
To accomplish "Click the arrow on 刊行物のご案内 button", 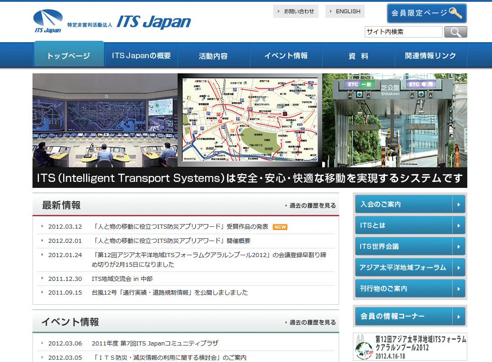I will pos(459,289).
